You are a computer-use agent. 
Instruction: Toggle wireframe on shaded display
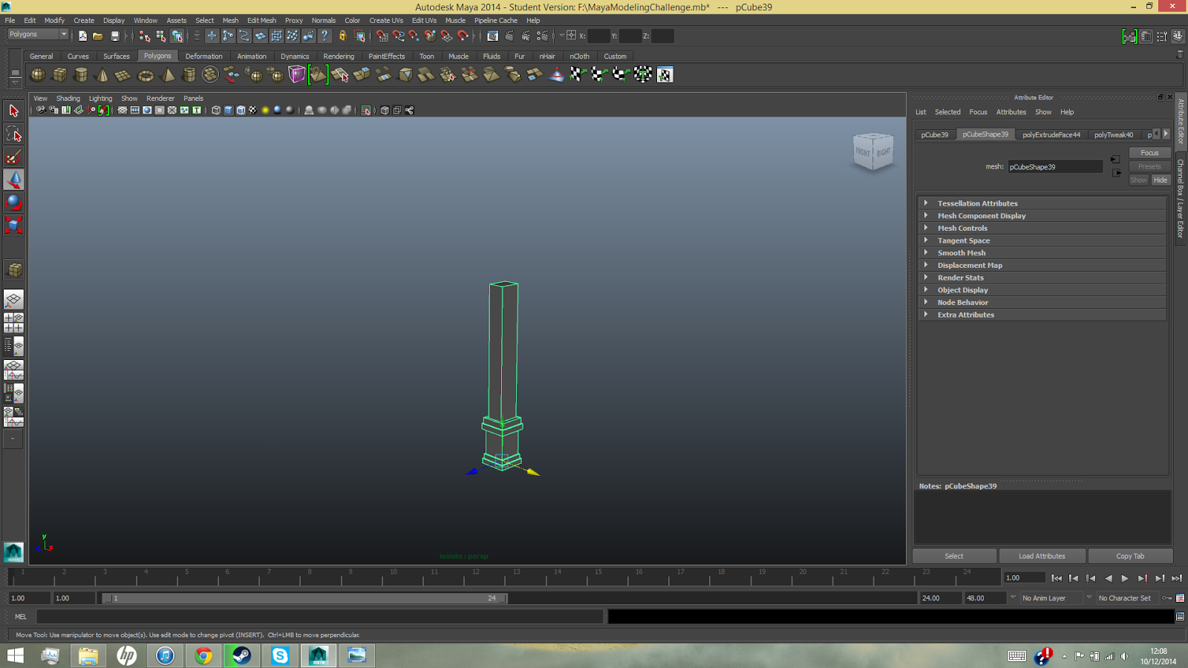click(240, 110)
